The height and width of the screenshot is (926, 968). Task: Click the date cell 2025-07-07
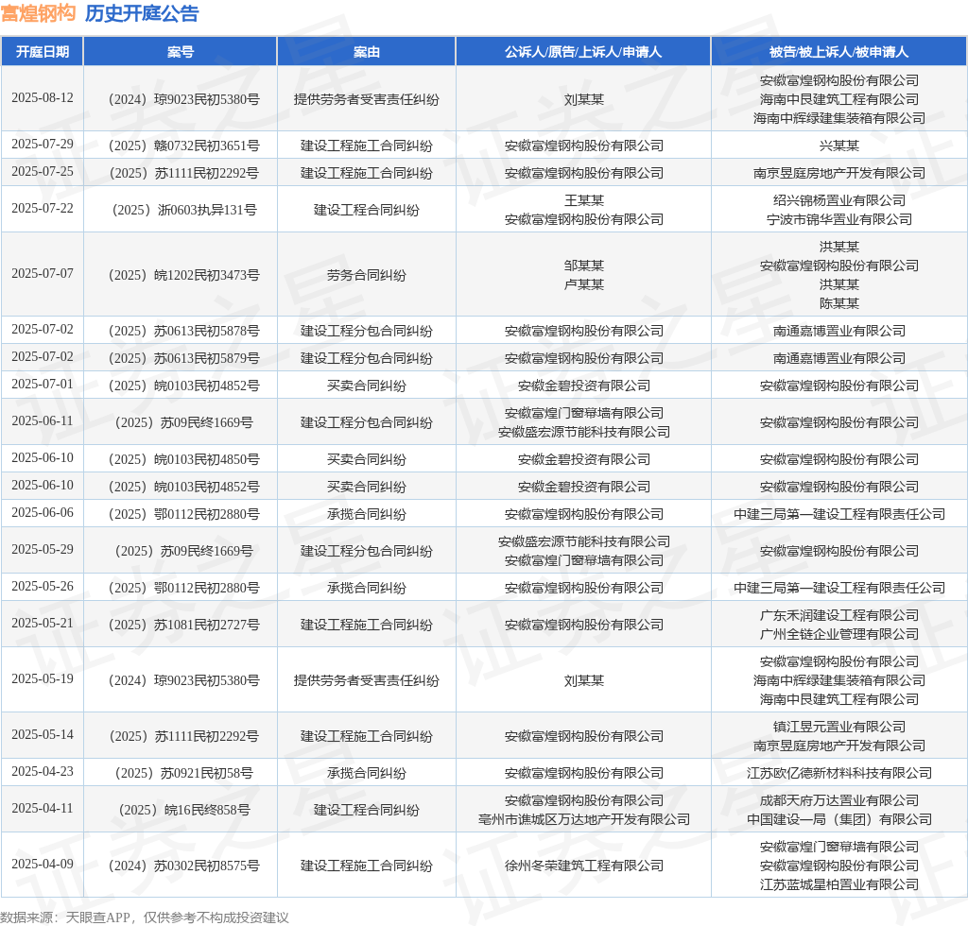42,274
